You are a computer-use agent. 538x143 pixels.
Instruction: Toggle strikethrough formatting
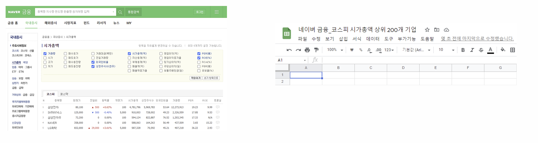pyautogui.click(x=481, y=50)
